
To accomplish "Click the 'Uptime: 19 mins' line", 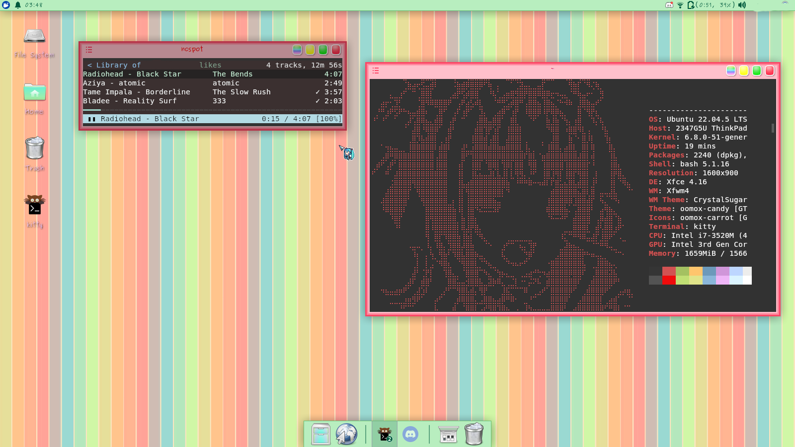I will [682, 146].
